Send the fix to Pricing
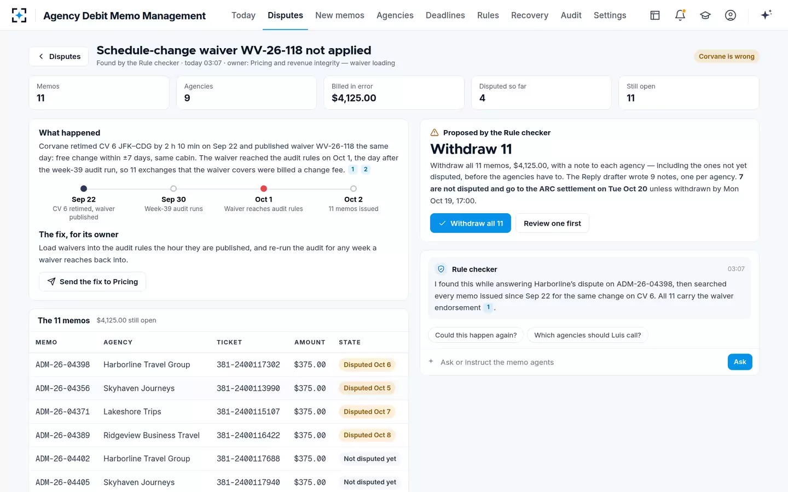 point(92,282)
